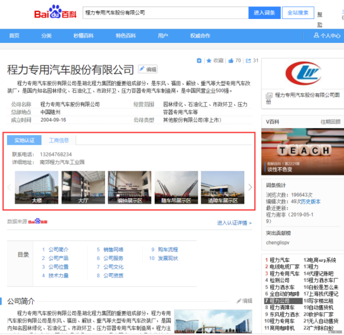Click the 自动售货机 sidebar link
This screenshot has width=344, height=335.
(321, 308)
